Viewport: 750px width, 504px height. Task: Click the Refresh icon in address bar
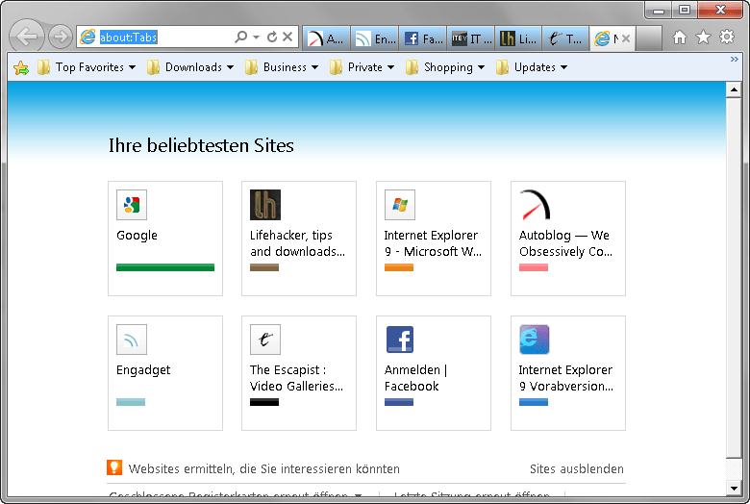coord(272,38)
